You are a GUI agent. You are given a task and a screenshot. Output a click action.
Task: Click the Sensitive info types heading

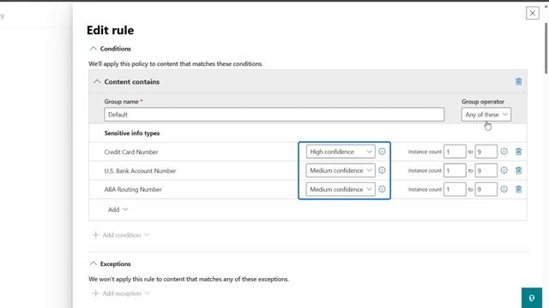pyautogui.click(x=131, y=133)
